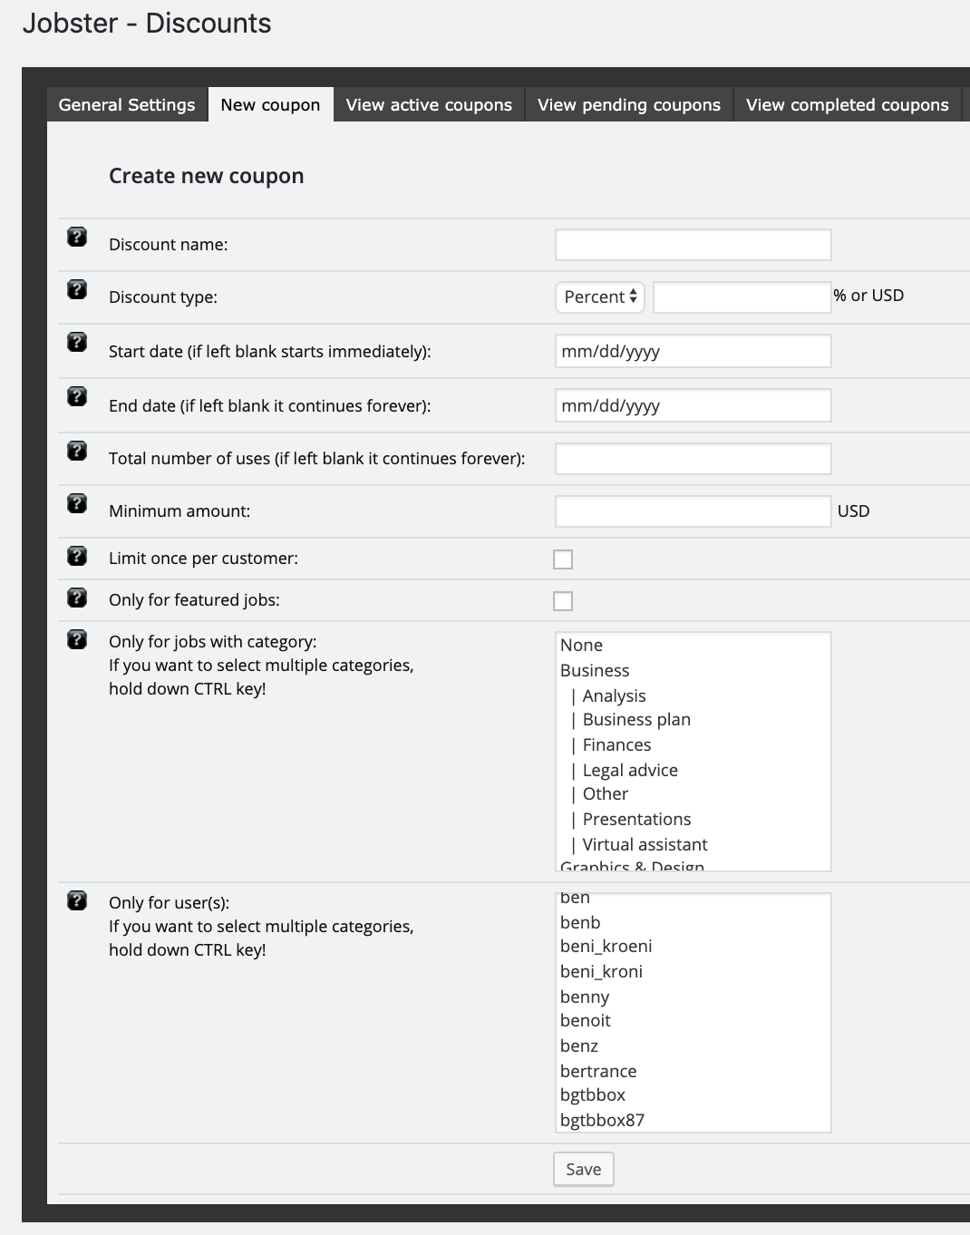Click the Minimum amount USD field
This screenshot has width=970, height=1235.
694,511
